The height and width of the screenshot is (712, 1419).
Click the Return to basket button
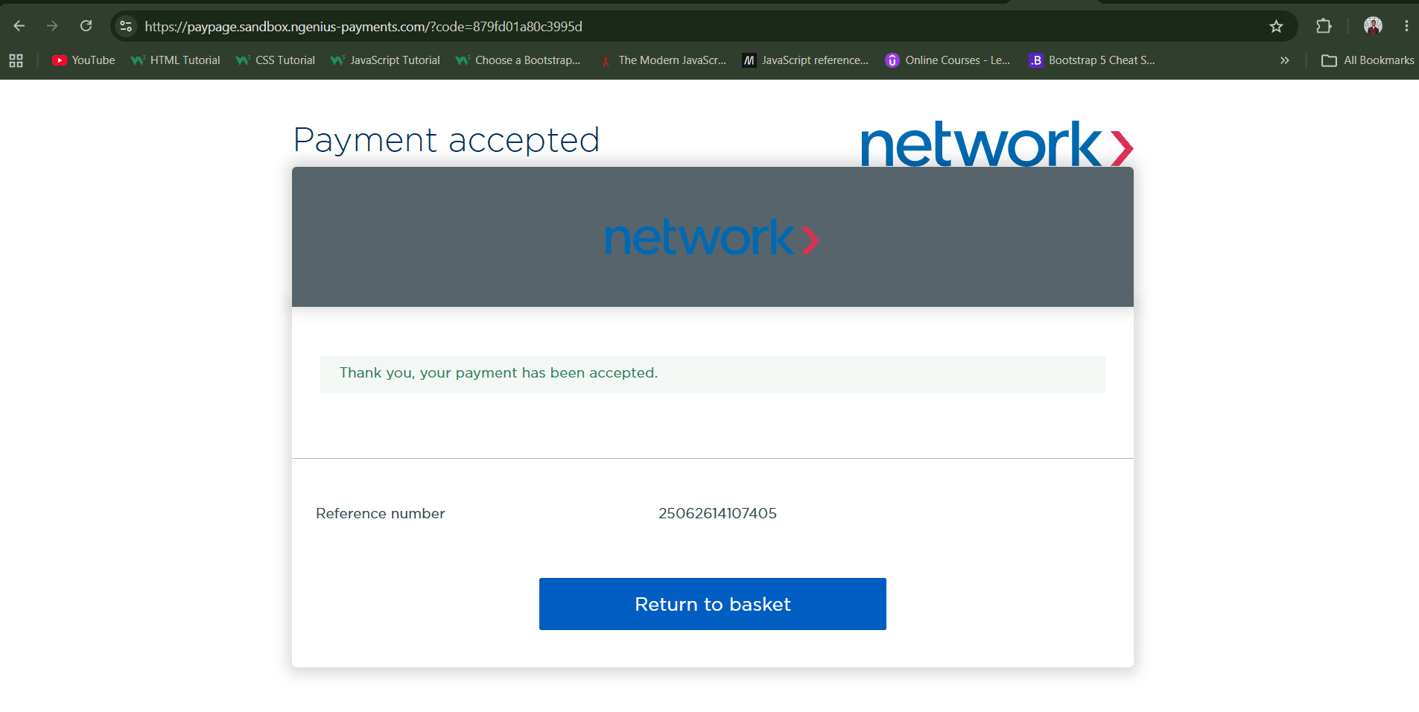[x=713, y=604]
